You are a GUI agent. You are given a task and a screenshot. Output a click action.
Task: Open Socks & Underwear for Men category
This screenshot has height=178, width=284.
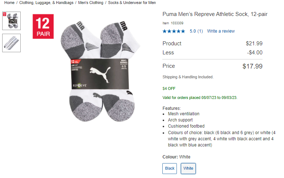click(x=132, y=3)
